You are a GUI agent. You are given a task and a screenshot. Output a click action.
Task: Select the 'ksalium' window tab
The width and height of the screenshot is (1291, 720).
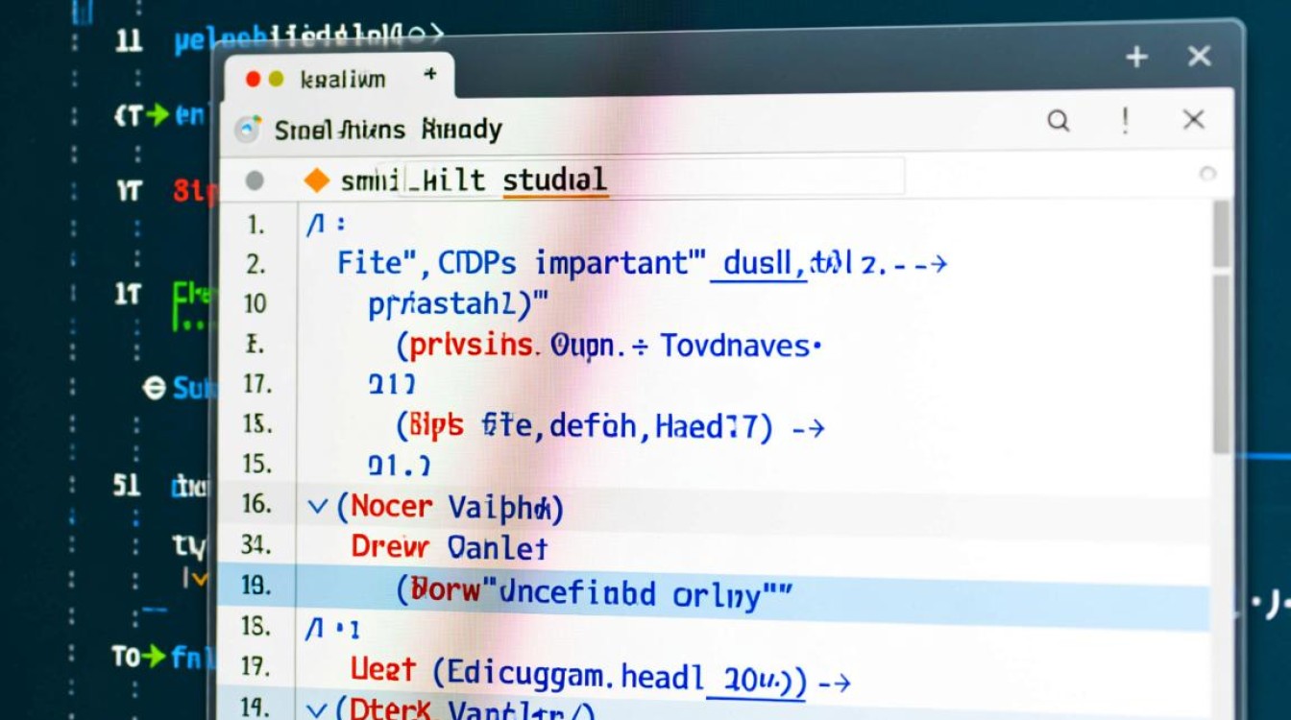point(338,78)
